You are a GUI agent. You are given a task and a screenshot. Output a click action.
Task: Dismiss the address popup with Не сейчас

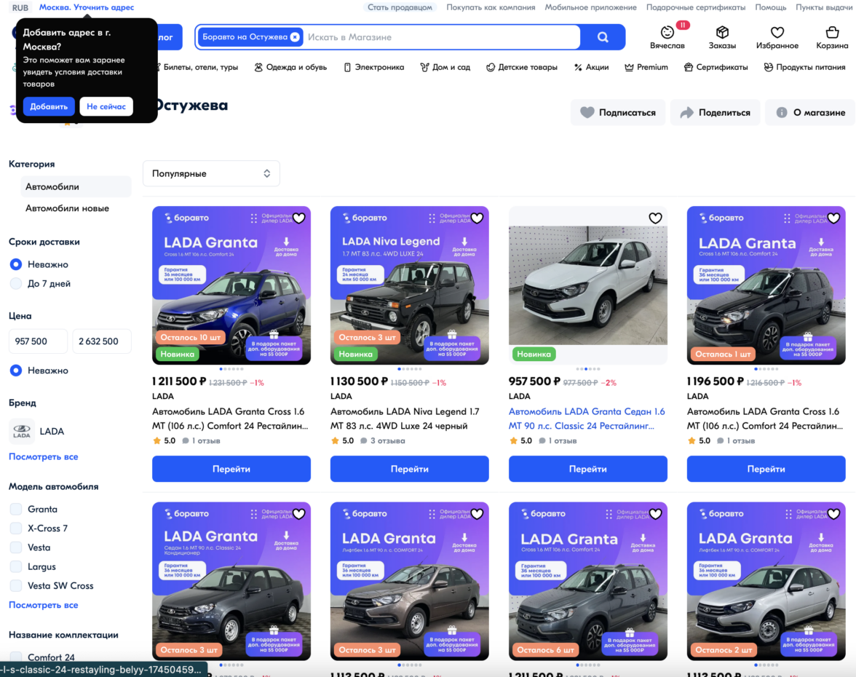(106, 106)
